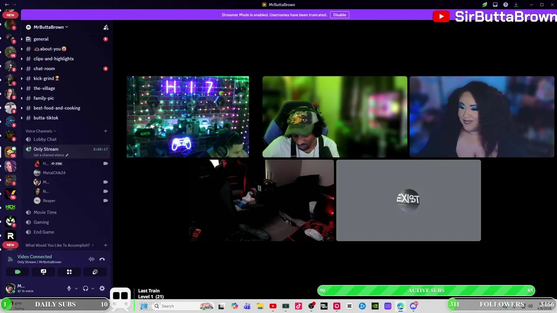557x313 pixels.
Task: Expand the butta-tiktok channel arrow
Action: coord(22,118)
